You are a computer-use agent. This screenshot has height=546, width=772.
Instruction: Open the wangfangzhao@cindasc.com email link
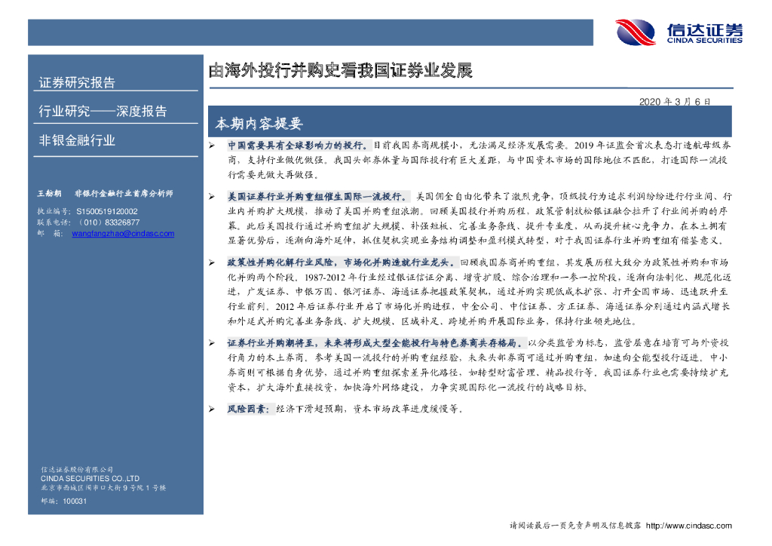pos(123,233)
